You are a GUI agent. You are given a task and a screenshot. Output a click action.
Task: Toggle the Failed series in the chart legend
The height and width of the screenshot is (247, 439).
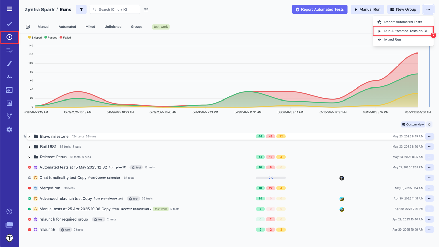click(65, 38)
